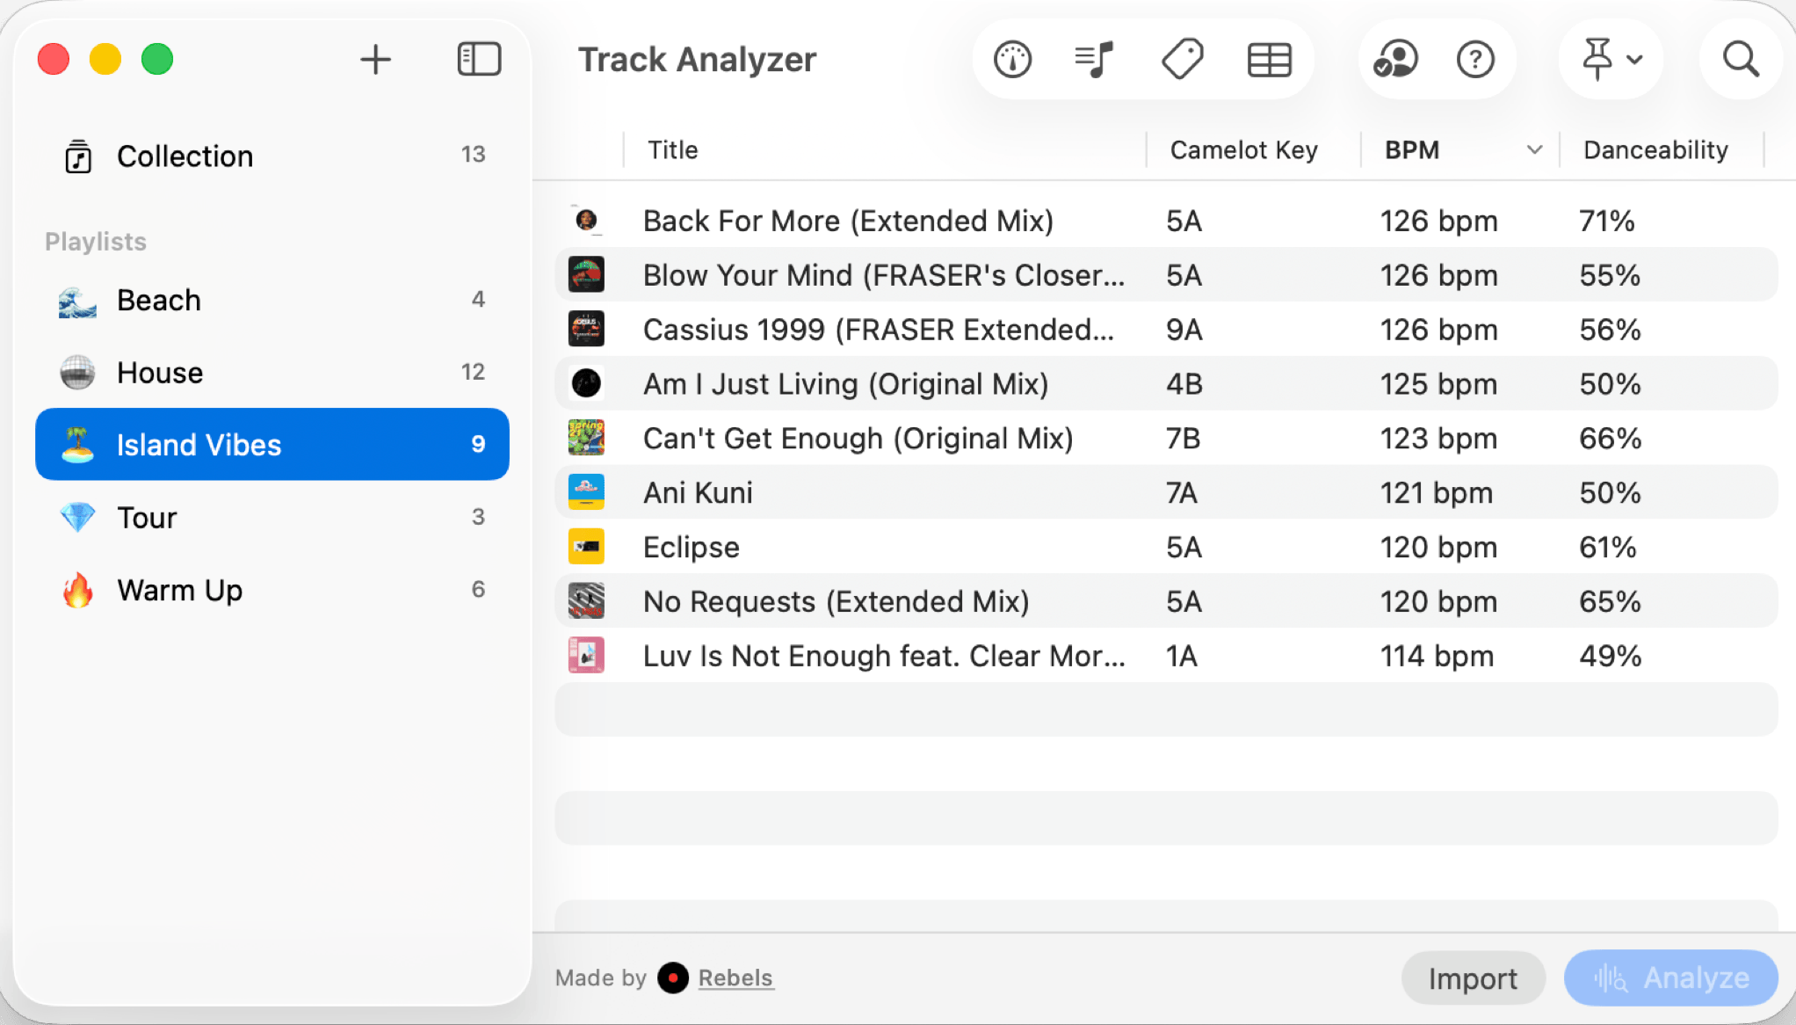Click the BPM column sort chevron
This screenshot has width=1796, height=1025.
tap(1534, 150)
